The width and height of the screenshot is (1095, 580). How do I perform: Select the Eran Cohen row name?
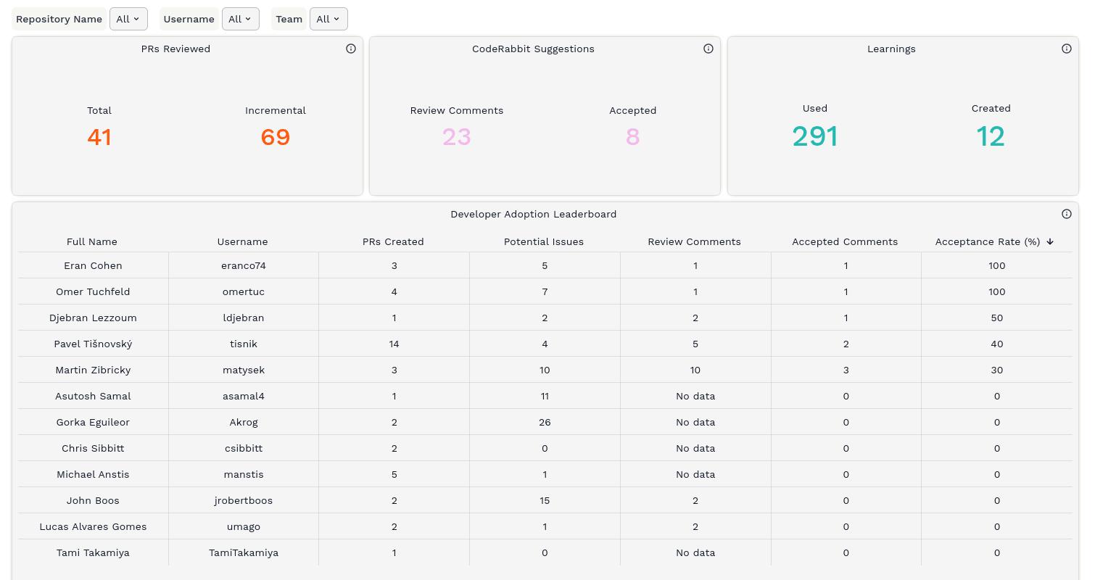click(93, 265)
